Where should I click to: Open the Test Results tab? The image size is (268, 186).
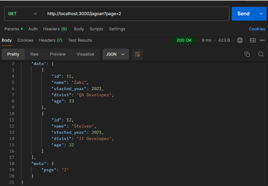point(80,40)
